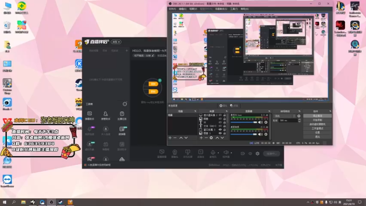This screenshot has height=206, width=366.
Task: Toggle visibility of 窗口采集 3 source
Action: pyautogui.click(x=220, y=130)
